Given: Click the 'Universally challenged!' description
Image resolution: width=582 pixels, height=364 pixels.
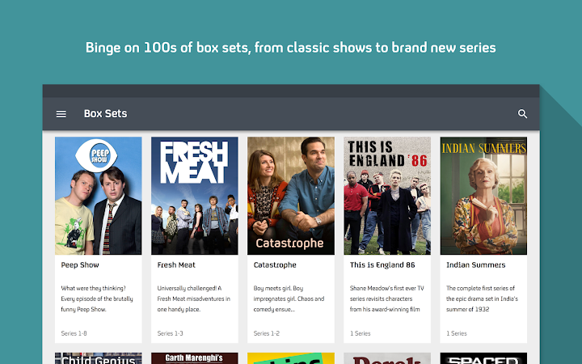Looking at the screenshot, I should coord(194,298).
